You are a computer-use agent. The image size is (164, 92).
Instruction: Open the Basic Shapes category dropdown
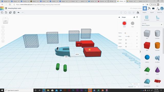point(152,25)
